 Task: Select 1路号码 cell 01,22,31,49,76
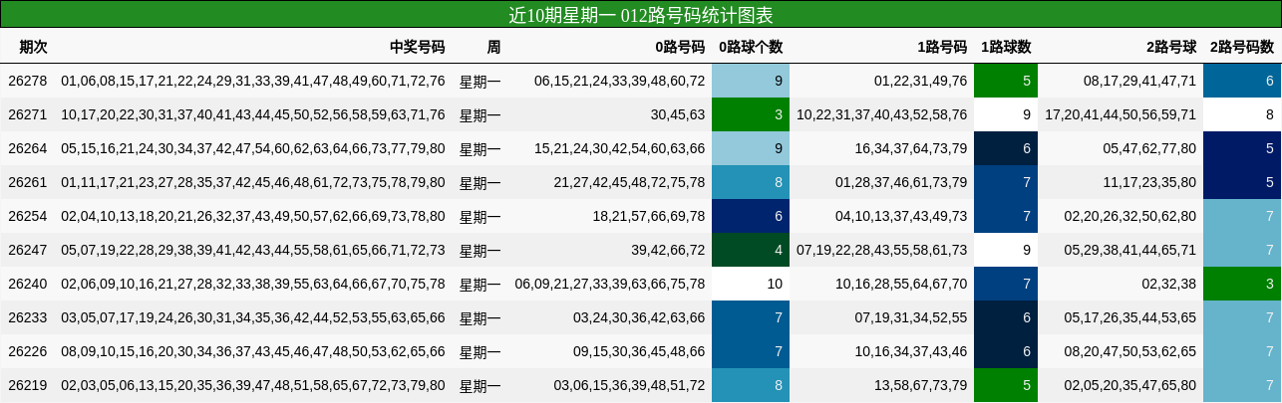tap(920, 81)
